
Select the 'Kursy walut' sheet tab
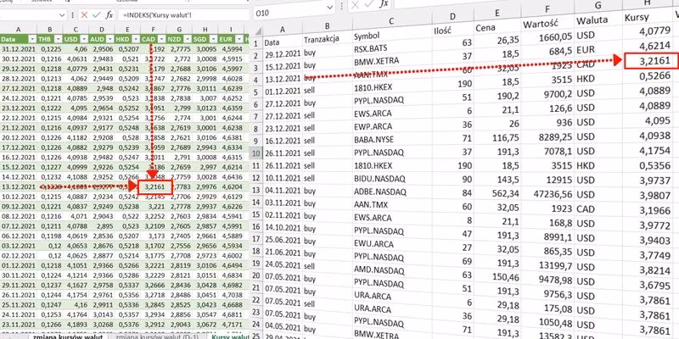click(229, 336)
